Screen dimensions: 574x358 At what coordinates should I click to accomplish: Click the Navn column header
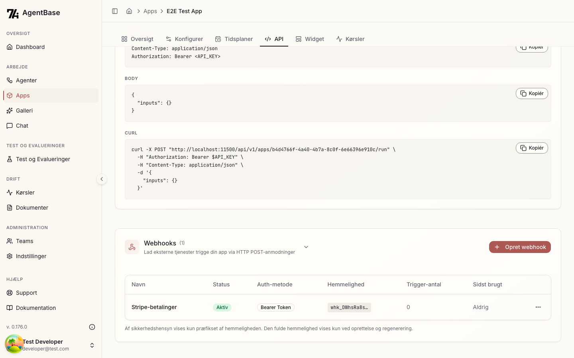coord(138,284)
